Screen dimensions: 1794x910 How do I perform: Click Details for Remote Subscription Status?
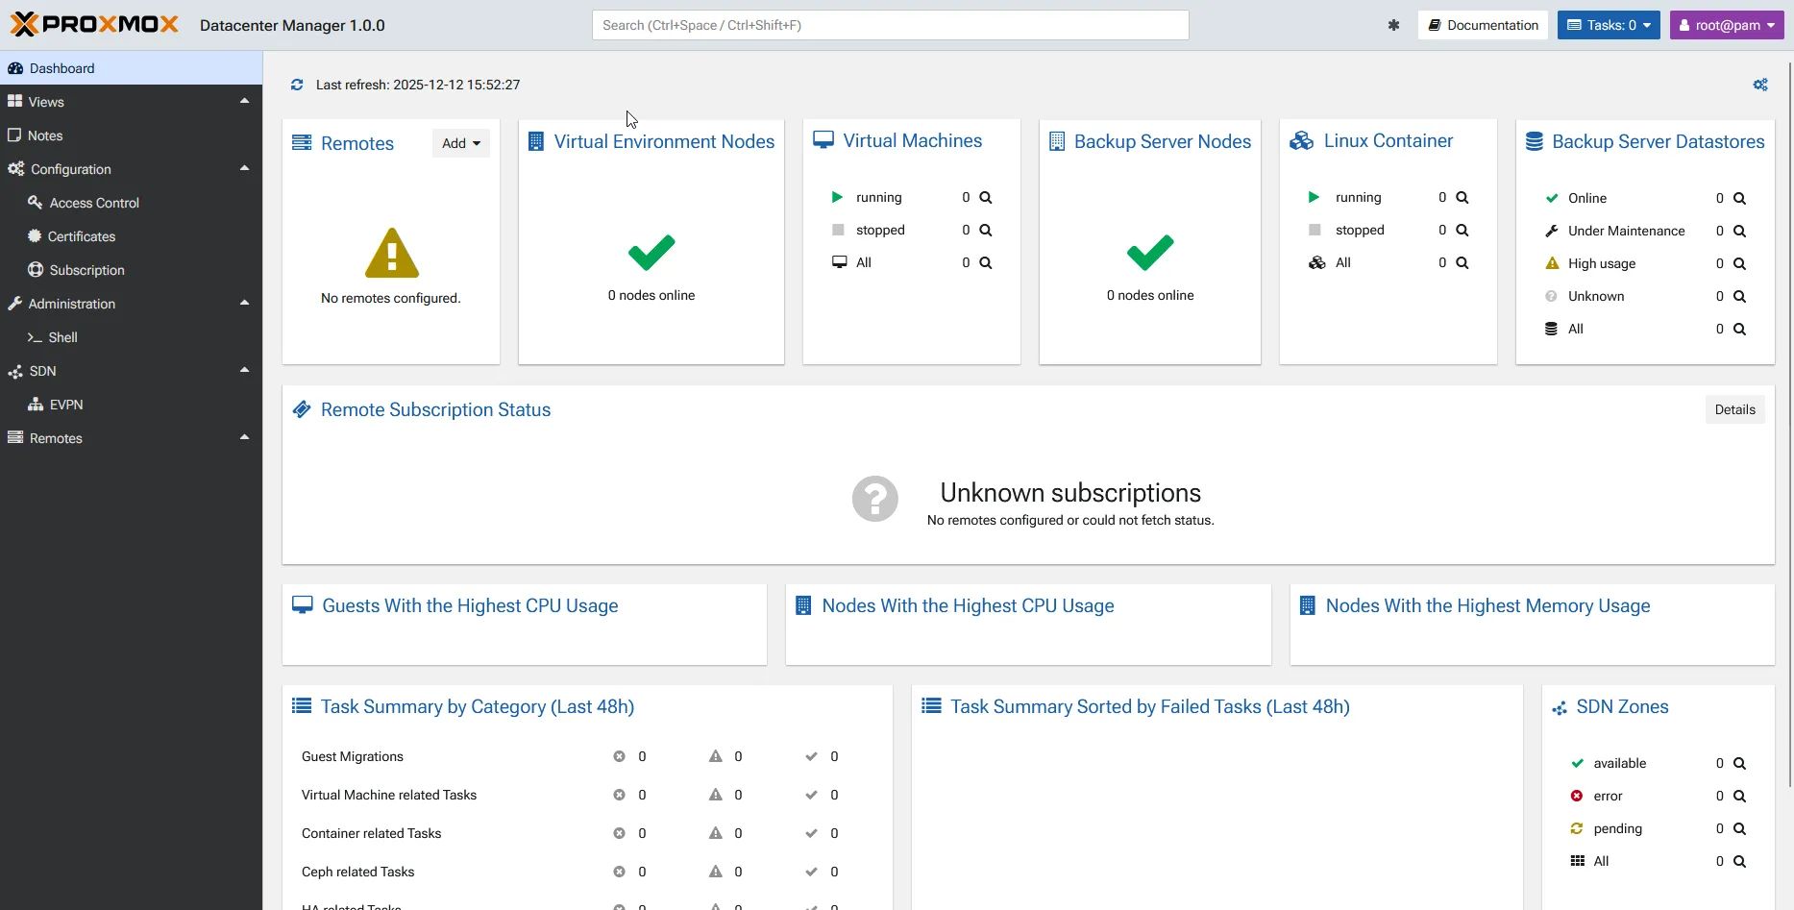point(1734,409)
